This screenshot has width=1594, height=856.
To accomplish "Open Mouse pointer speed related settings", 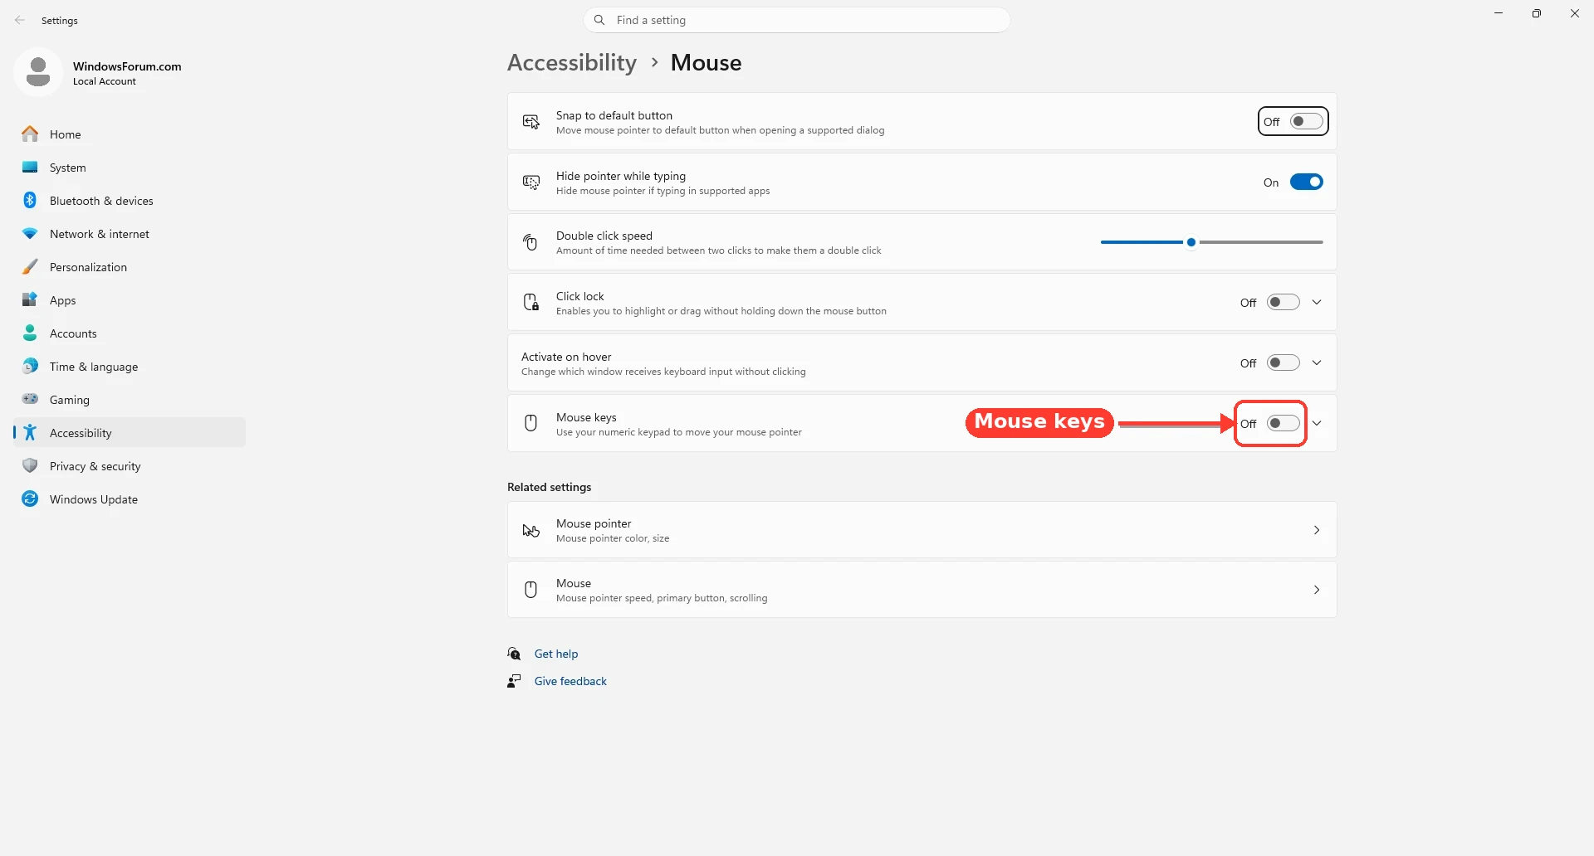I will [x=922, y=590].
